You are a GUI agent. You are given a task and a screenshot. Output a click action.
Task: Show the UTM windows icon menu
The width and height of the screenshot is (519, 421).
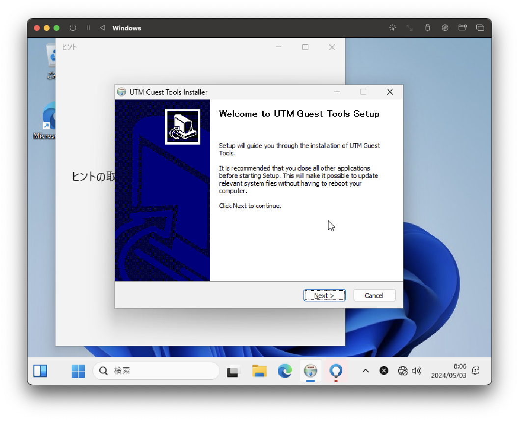coord(480,28)
